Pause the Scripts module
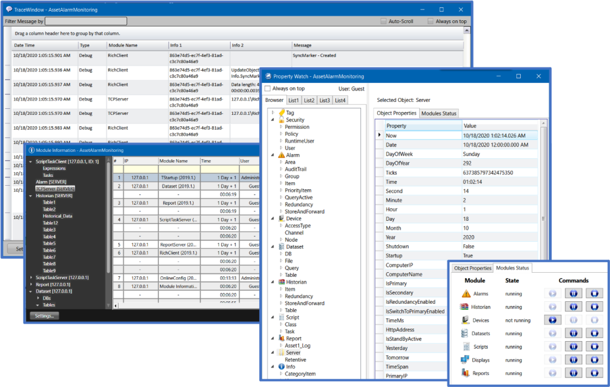The image size is (610, 387). 573,347
